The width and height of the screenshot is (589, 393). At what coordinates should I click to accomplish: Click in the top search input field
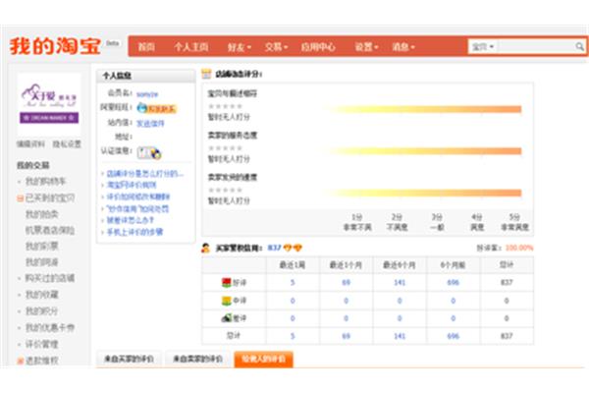click(x=535, y=46)
